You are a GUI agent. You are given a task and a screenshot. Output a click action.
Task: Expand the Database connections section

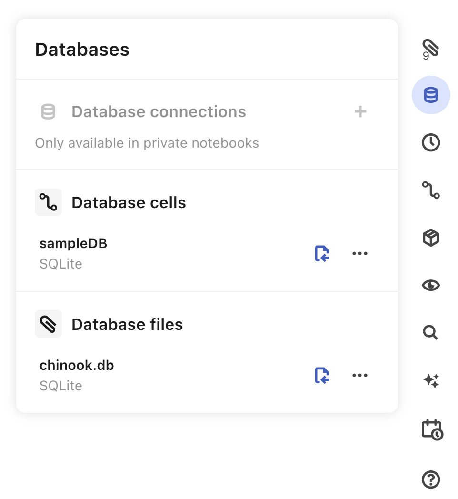159,111
